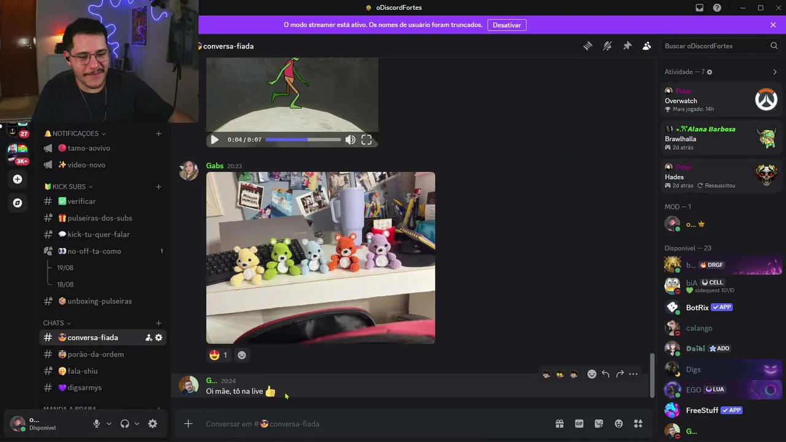Click the plus attachment button in chat input
Image resolution: width=786 pixels, height=442 pixels.
pyautogui.click(x=189, y=424)
